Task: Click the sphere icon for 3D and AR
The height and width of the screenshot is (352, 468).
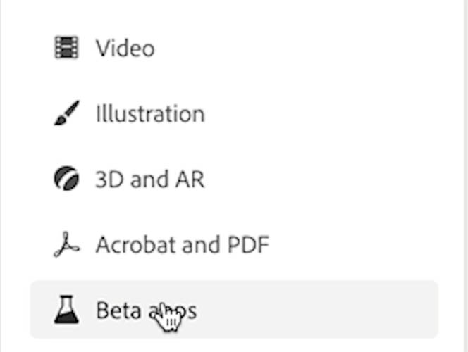Action: (x=66, y=178)
